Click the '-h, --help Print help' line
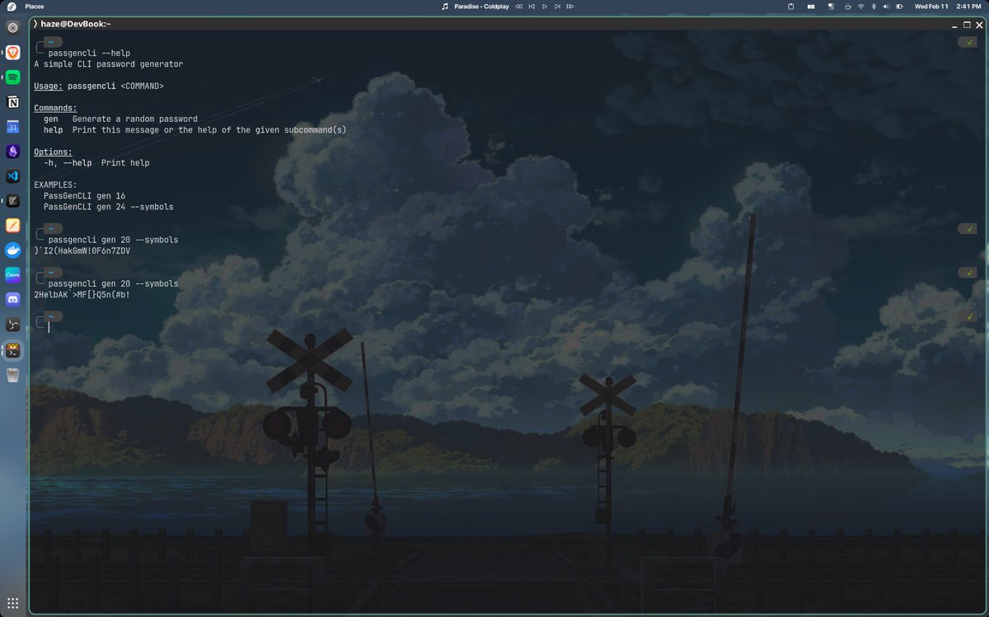The height and width of the screenshot is (617, 989). 96,163
